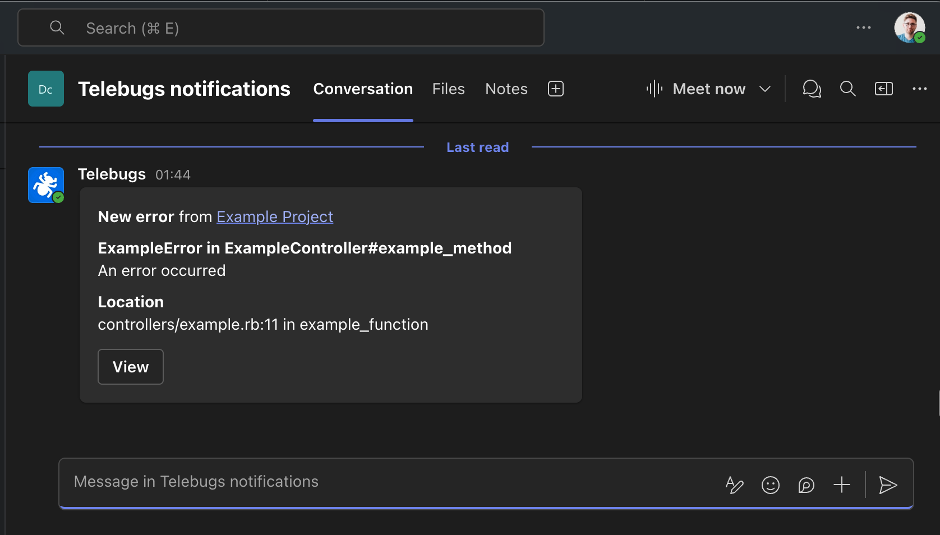Viewport: 940px width, 535px height.
Task: Switch to the Files tab
Action: point(448,89)
